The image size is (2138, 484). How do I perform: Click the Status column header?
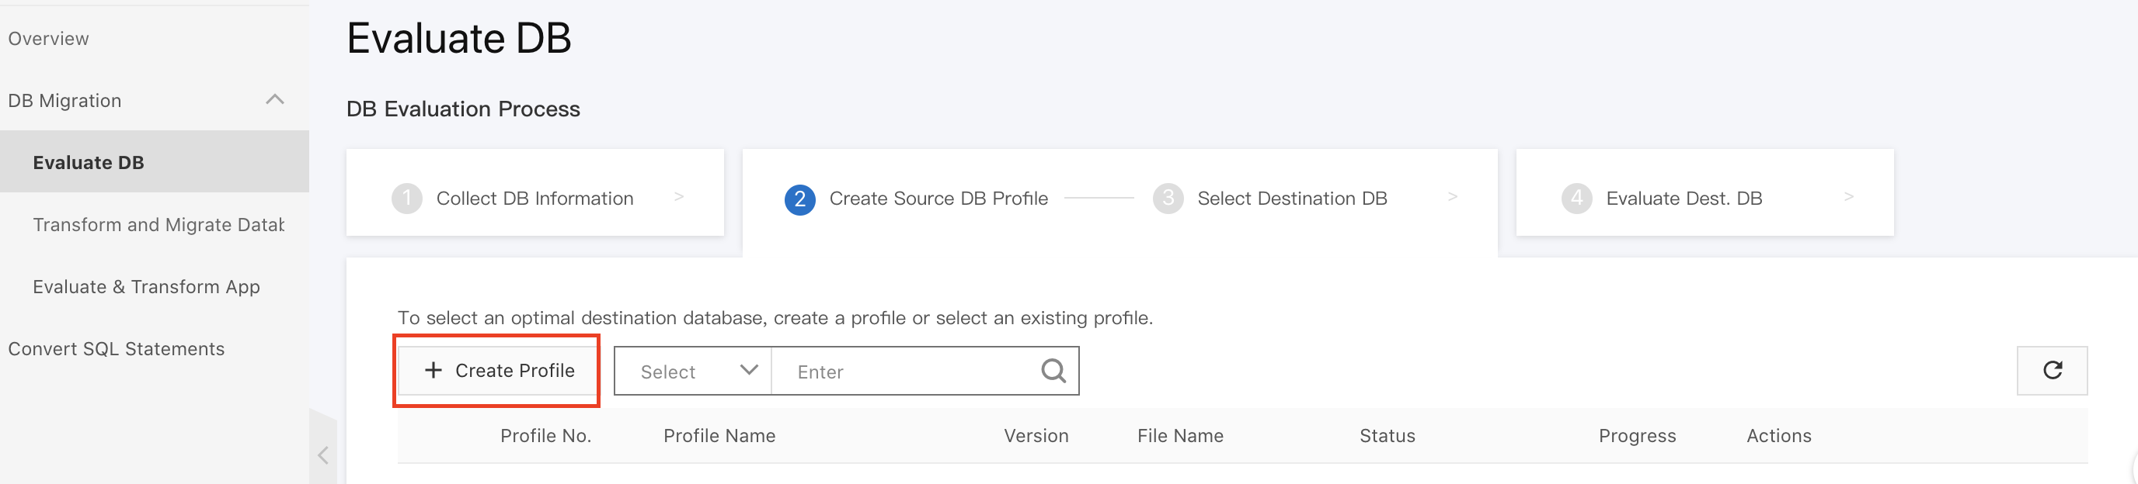pyautogui.click(x=1387, y=436)
